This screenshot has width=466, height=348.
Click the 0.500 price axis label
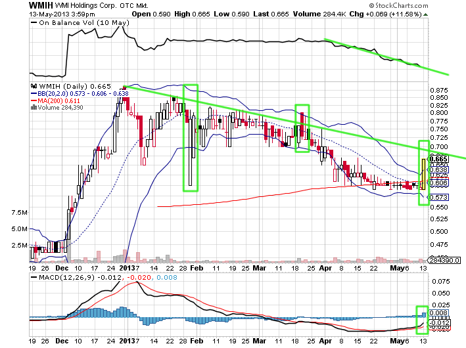(x=439, y=232)
